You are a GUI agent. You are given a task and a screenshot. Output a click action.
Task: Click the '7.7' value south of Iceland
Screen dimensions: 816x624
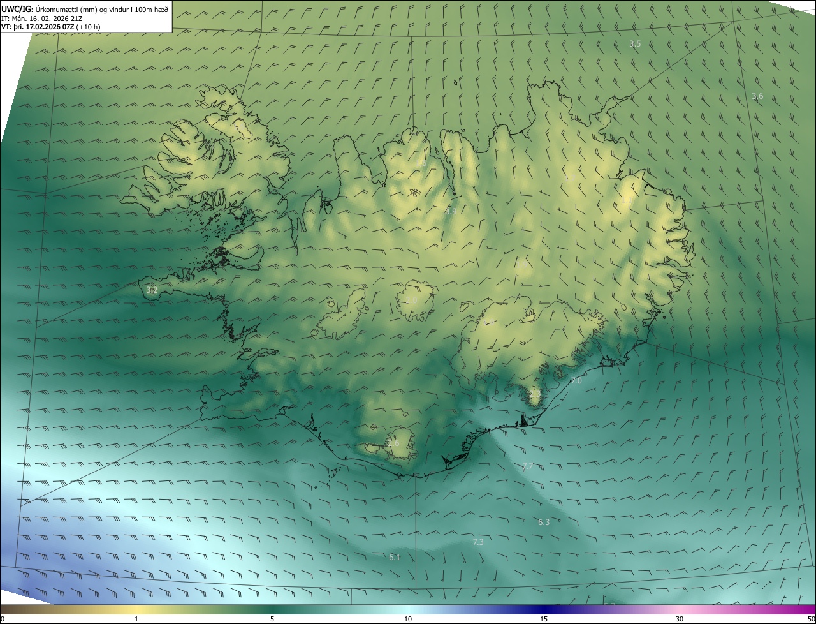(x=527, y=466)
